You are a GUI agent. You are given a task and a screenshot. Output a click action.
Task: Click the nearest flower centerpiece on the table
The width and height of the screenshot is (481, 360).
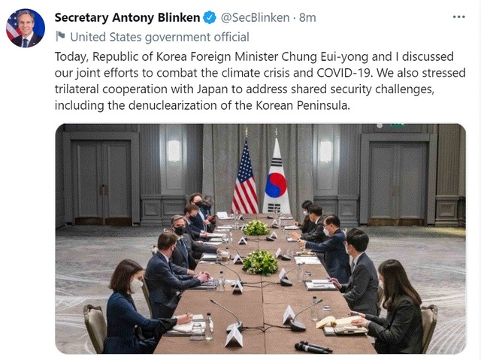pyautogui.click(x=260, y=262)
